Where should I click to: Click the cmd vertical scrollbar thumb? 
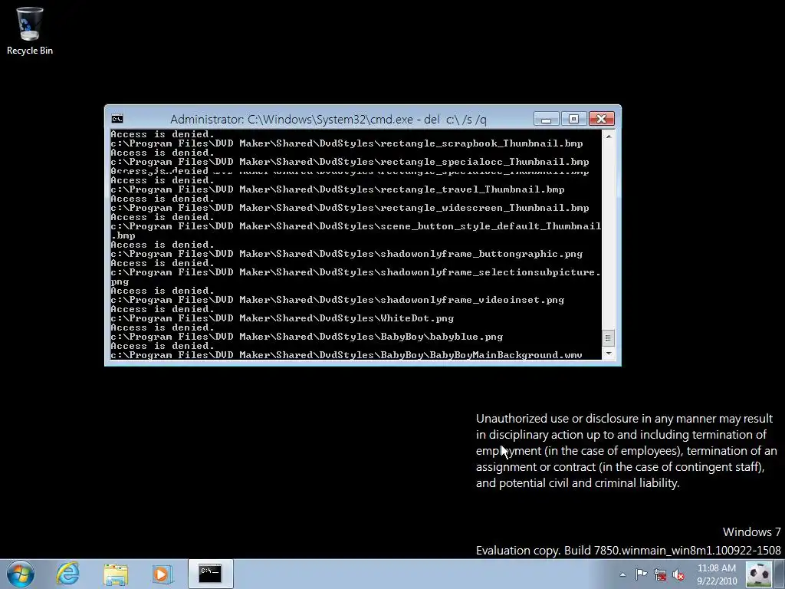(x=608, y=338)
